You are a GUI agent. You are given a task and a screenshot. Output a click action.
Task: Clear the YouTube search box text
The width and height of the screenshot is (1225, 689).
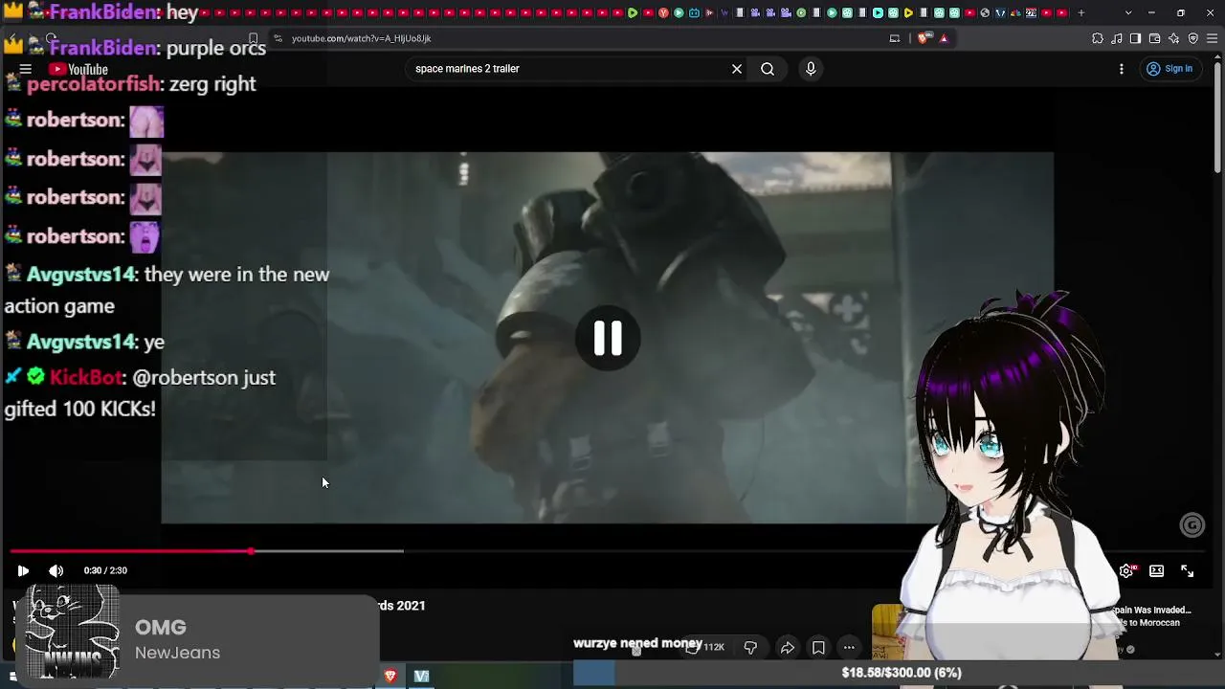737,69
